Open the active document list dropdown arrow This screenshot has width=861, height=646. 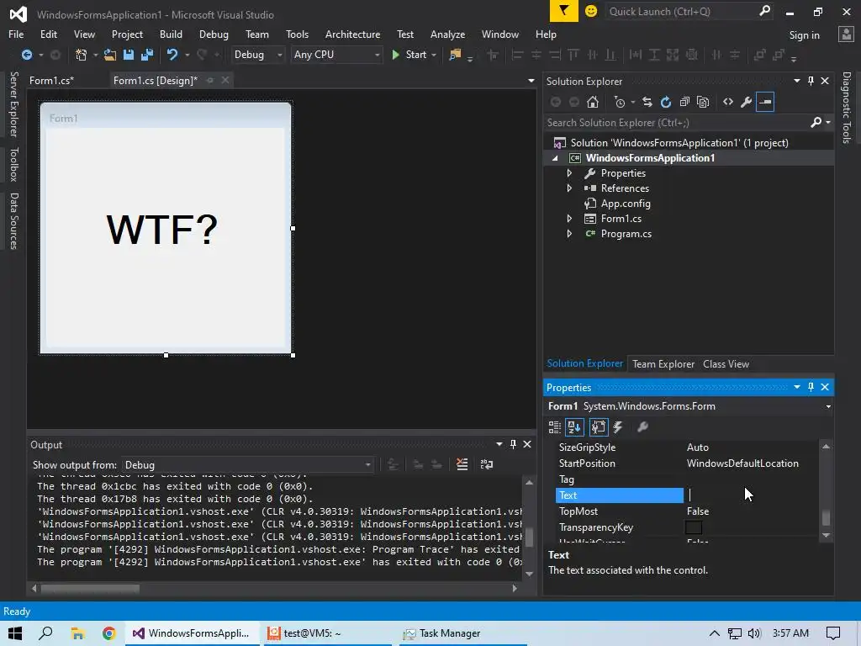531,81
